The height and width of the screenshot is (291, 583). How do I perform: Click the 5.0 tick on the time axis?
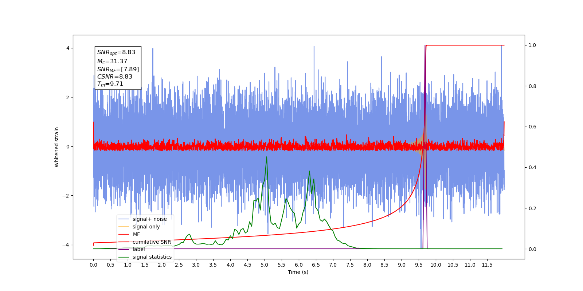click(x=265, y=265)
